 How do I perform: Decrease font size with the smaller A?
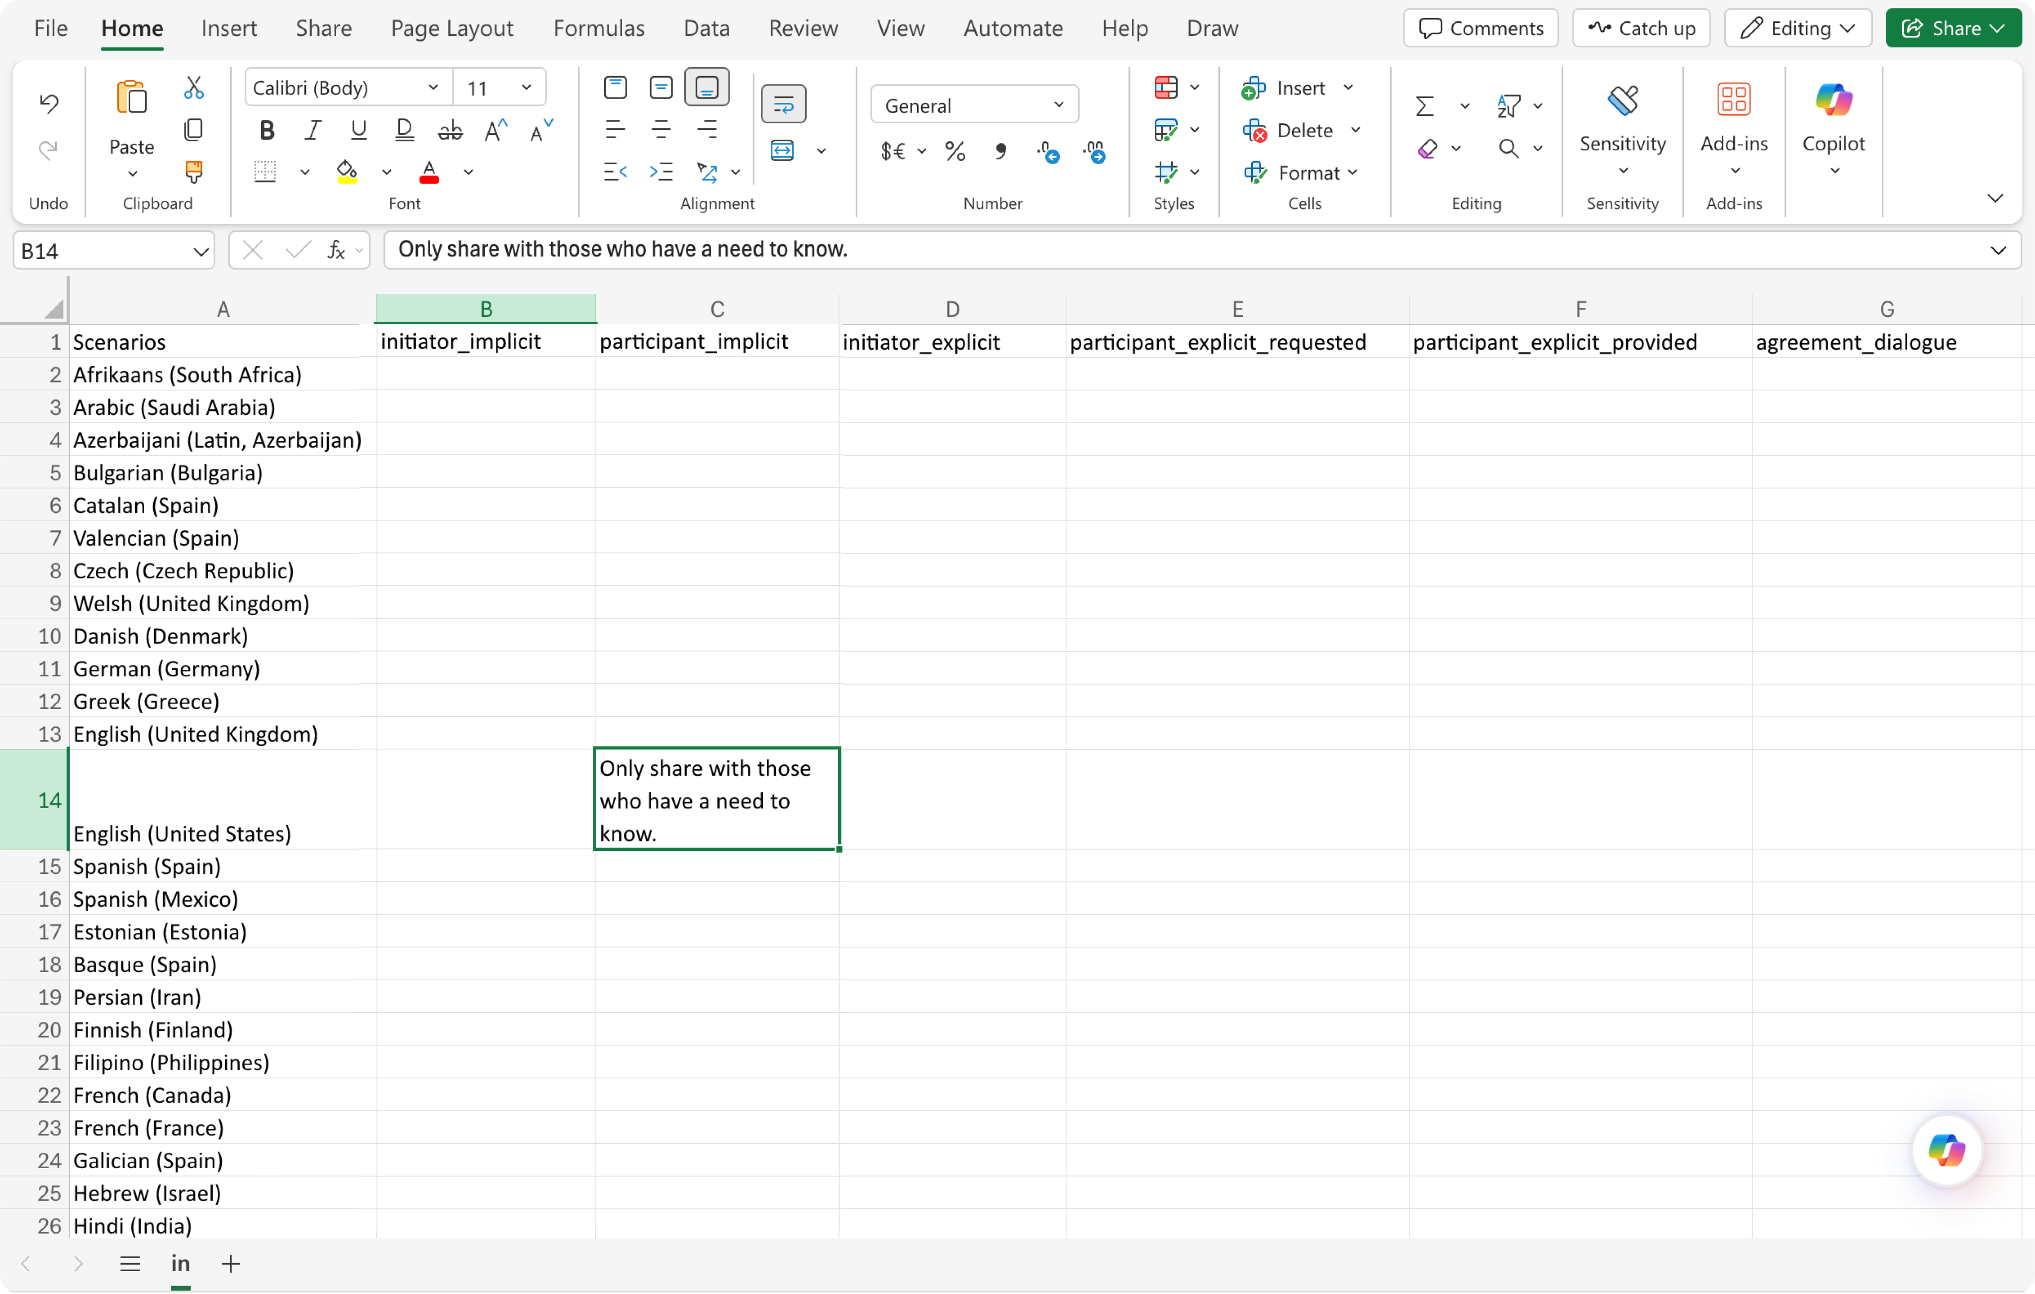tap(541, 130)
